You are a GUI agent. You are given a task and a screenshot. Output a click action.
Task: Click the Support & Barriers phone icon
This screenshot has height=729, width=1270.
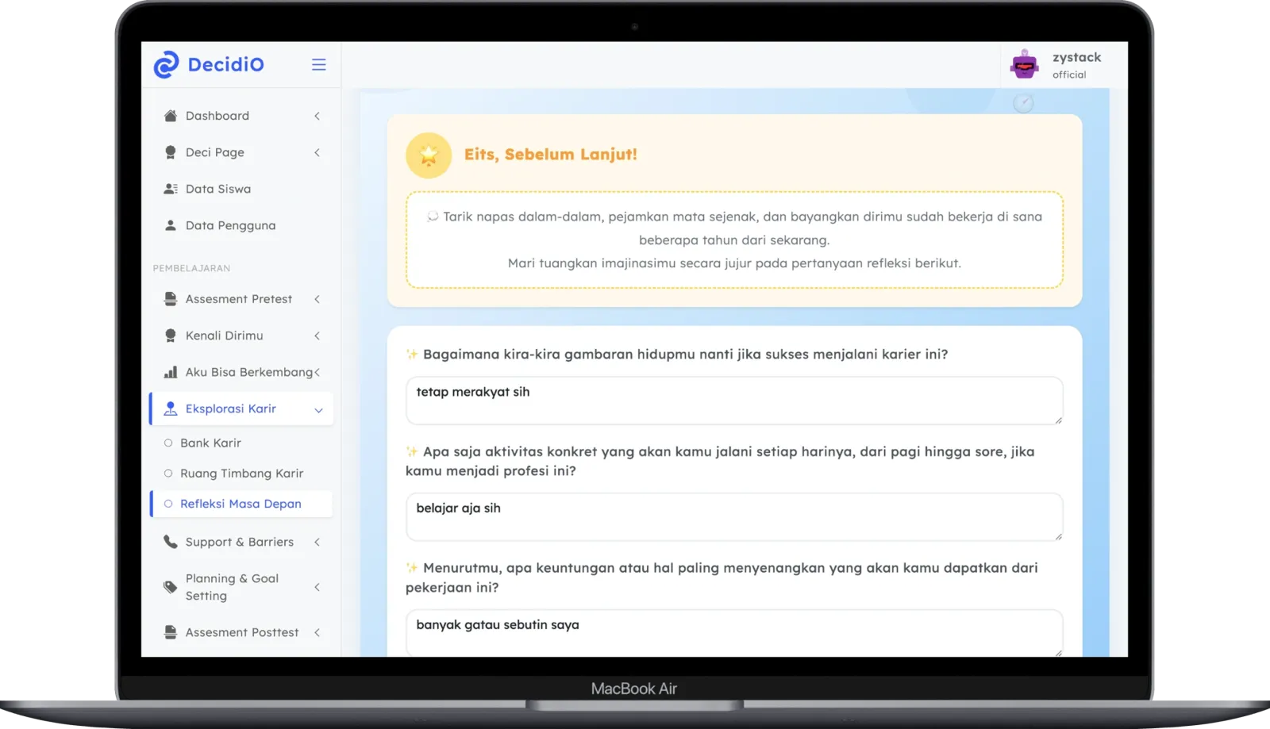tap(170, 542)
